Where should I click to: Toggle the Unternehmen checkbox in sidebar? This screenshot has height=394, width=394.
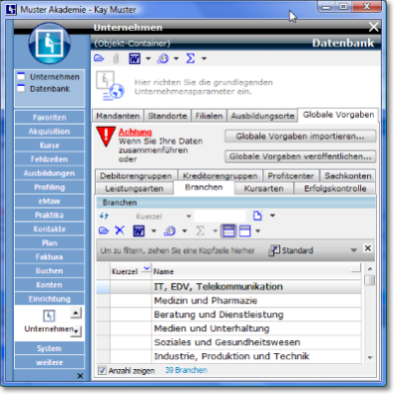tap(21, 77)
